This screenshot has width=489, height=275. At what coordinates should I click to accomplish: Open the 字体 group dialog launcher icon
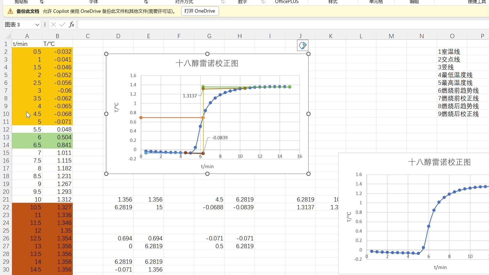point(146,2)
